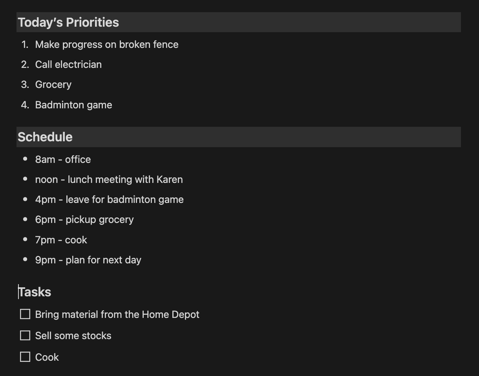Select the 4pm leave for badminton entry
Image resolution: width=479 pixels, height=376 pixels.
click(x=109, y=199)
